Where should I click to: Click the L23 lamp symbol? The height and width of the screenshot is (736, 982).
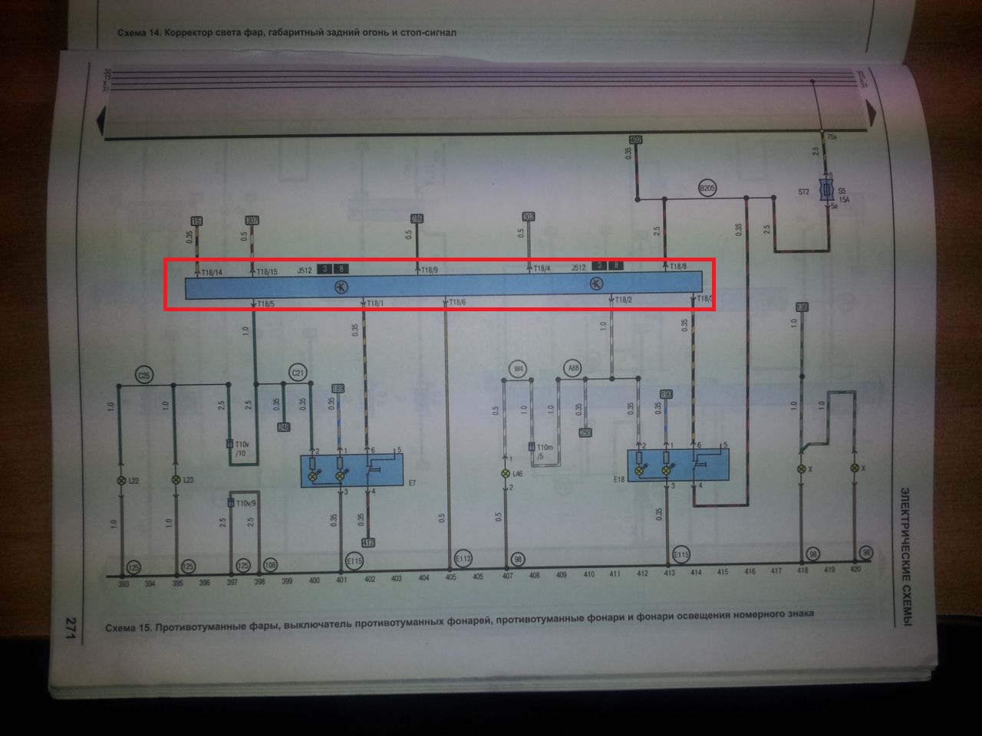coord(176,480)
